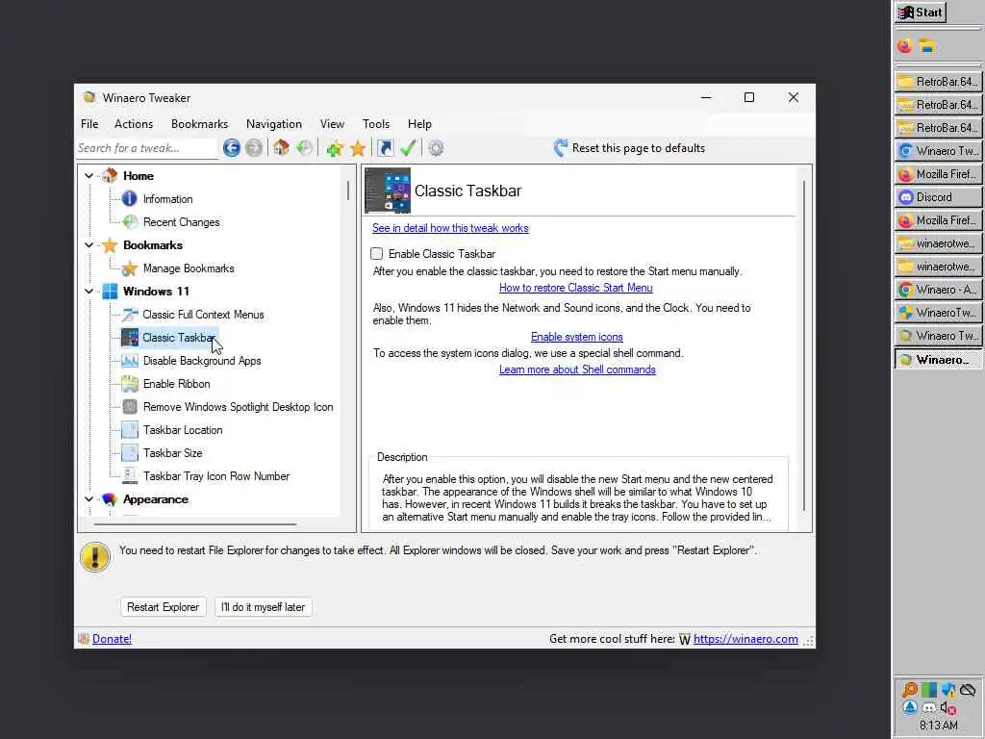985x739 pixels.
Task: Click the Donate! link
Action: click(112, 639)
